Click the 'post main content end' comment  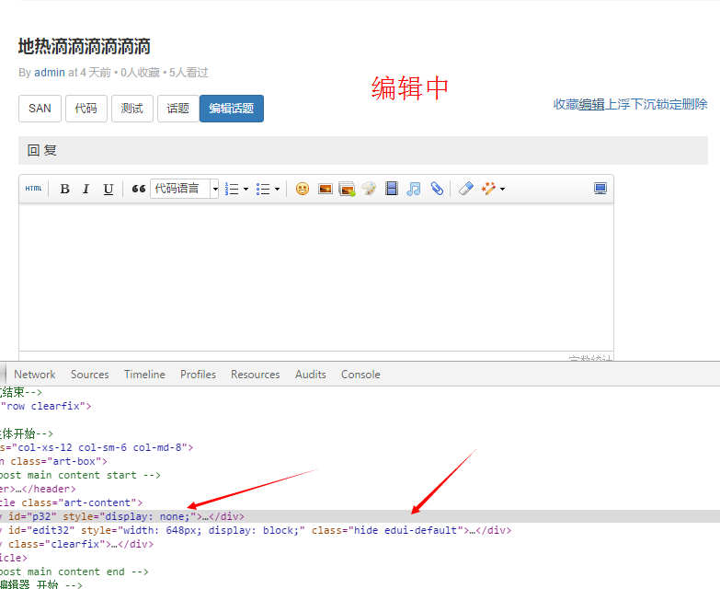point(74,572)
